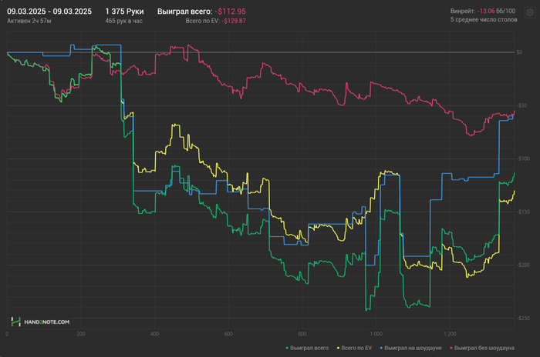
Task: Click the -$250 y-axis label
Action: (x=522, y=319)
